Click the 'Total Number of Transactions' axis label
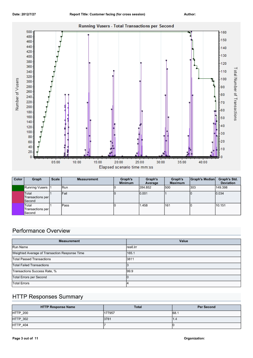Screen dimensions: 253x358 point(235,94)
